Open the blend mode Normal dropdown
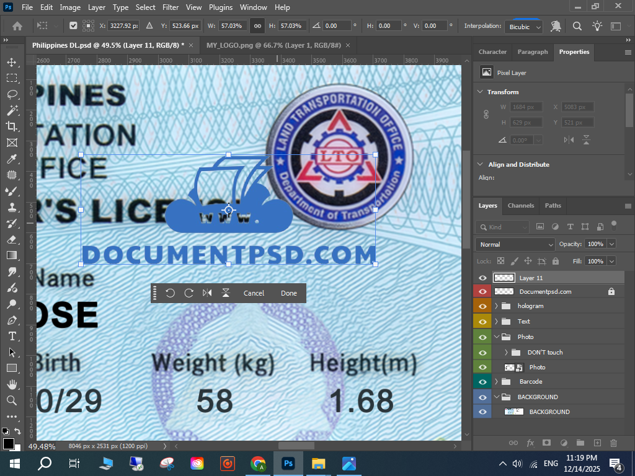The width and height of the screenshot is (635, 476). (515, 244)
